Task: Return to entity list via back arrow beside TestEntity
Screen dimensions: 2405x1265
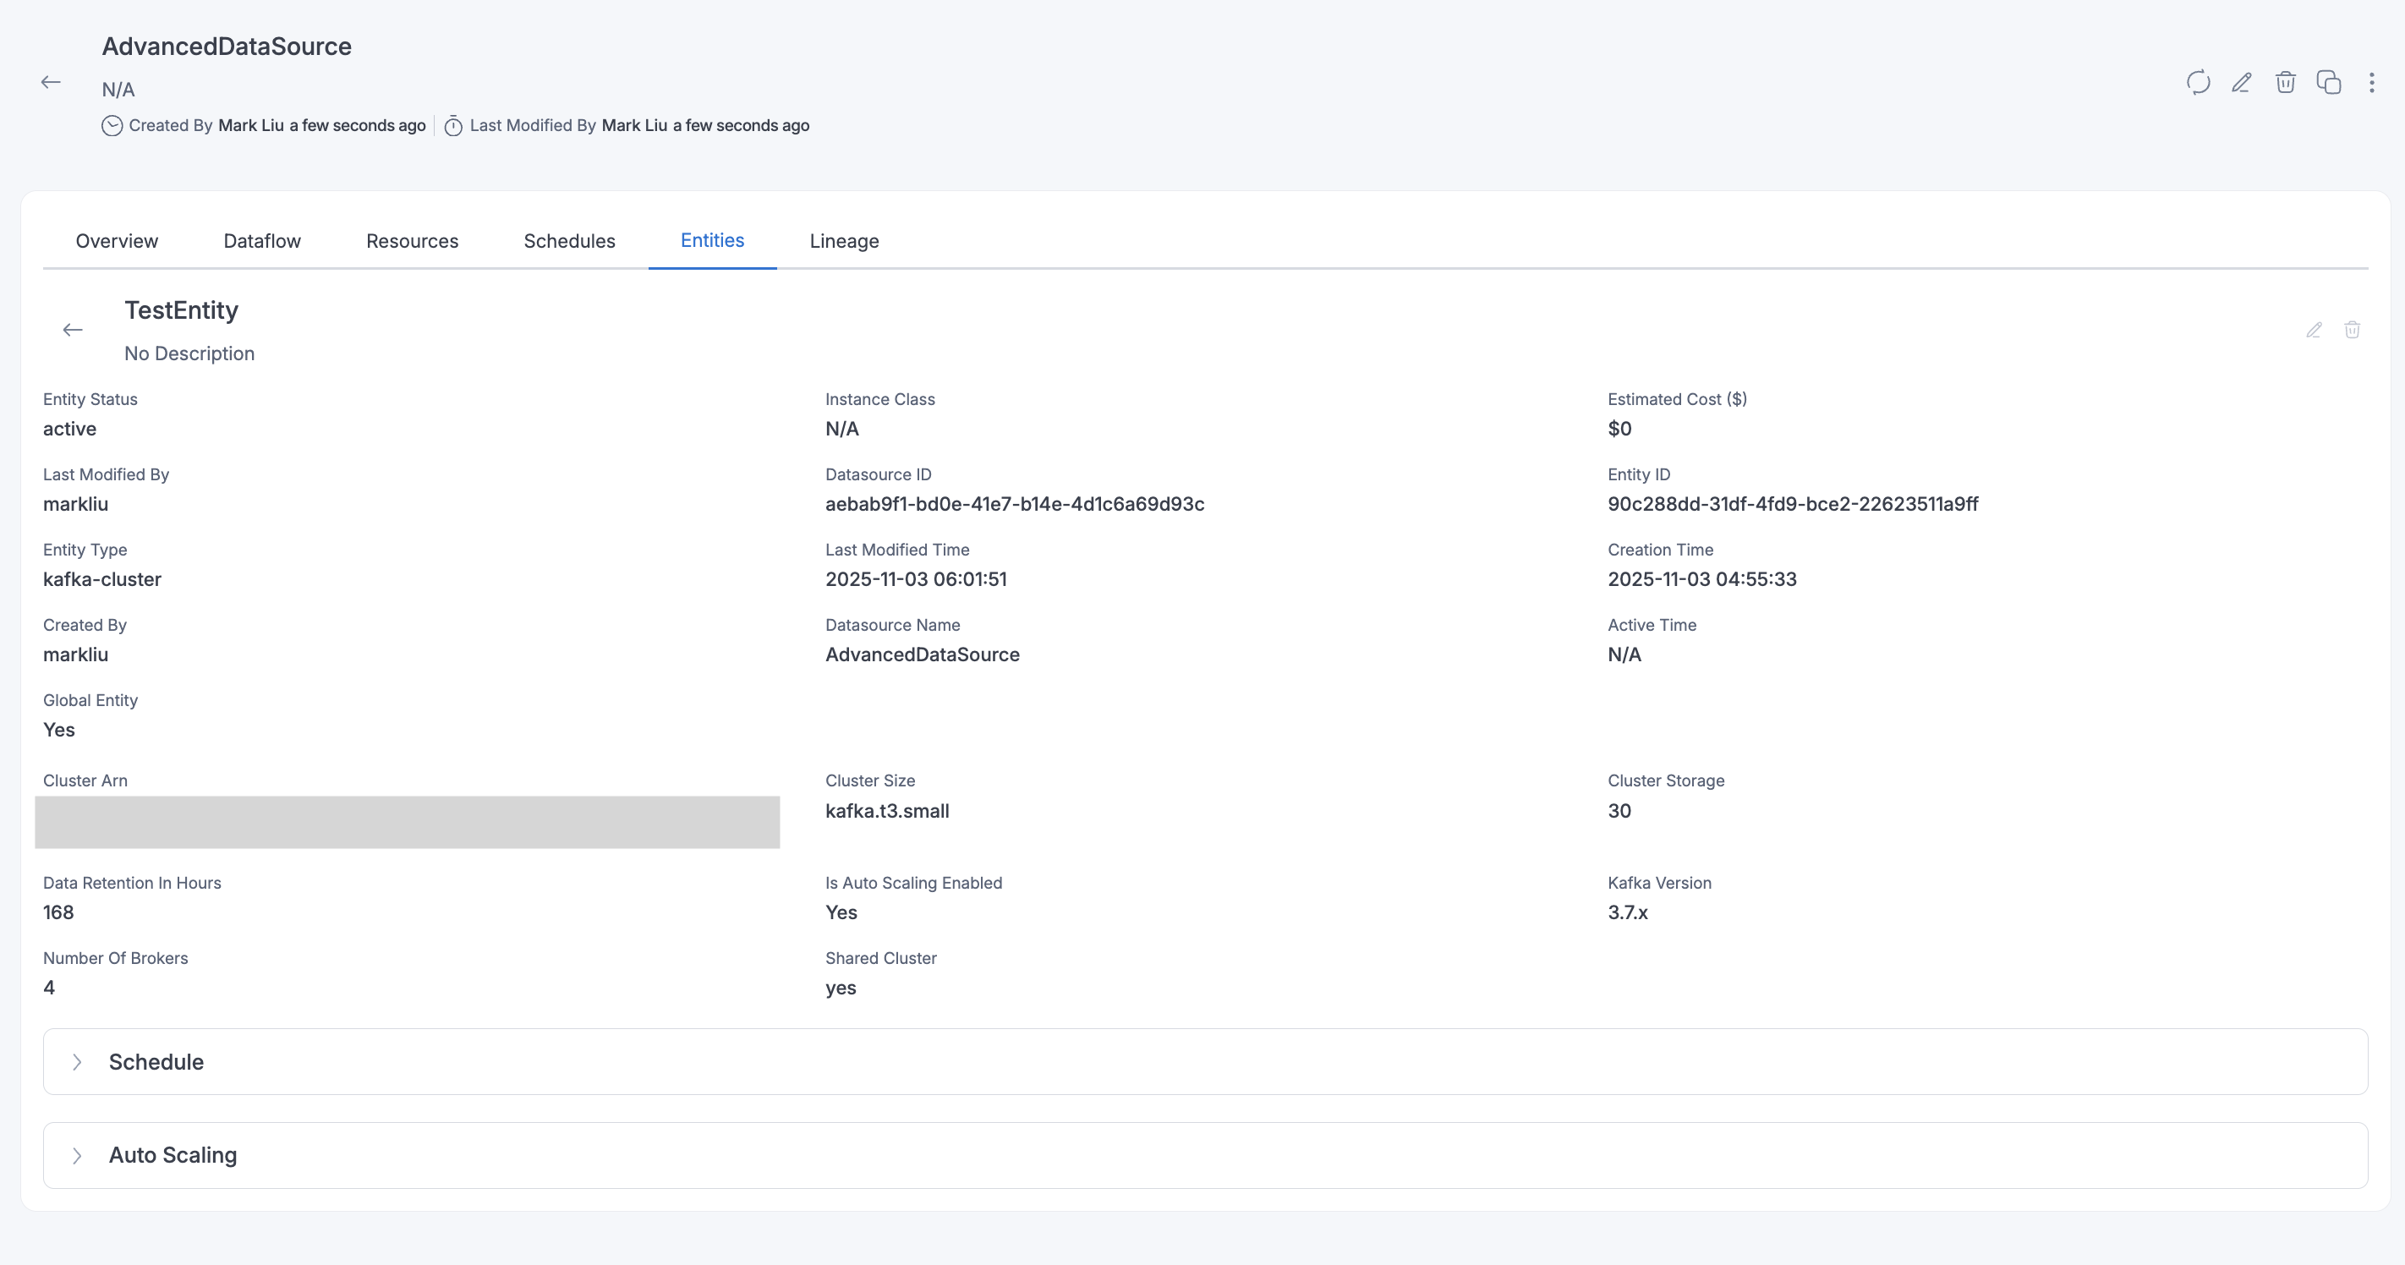Action: point(73,330)
